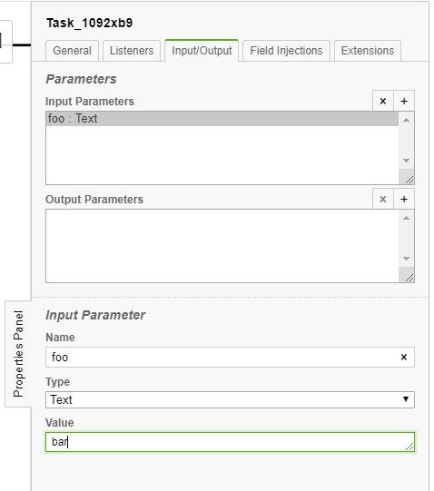
Task: Open the Listeners tab
Action: coord(132,51)
